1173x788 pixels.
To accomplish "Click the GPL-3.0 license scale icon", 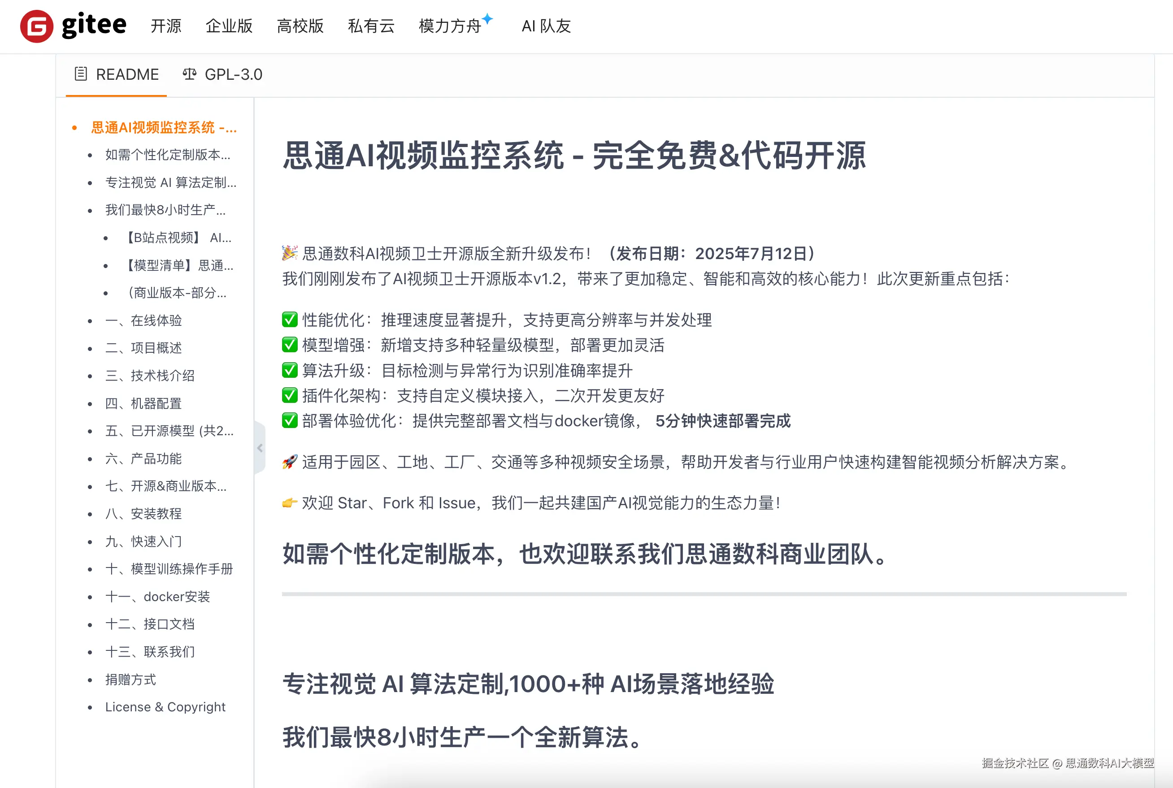I will pyautogui.click(x=189, y=74).
